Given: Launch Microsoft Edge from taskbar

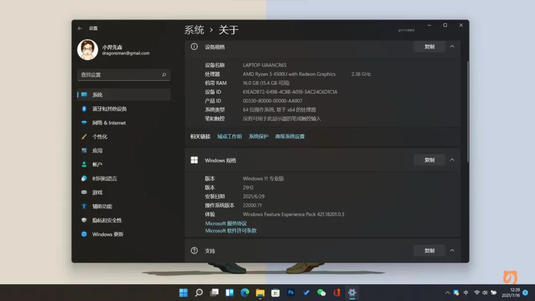Looking at the screenshot, I should click(x=245, y=293).
